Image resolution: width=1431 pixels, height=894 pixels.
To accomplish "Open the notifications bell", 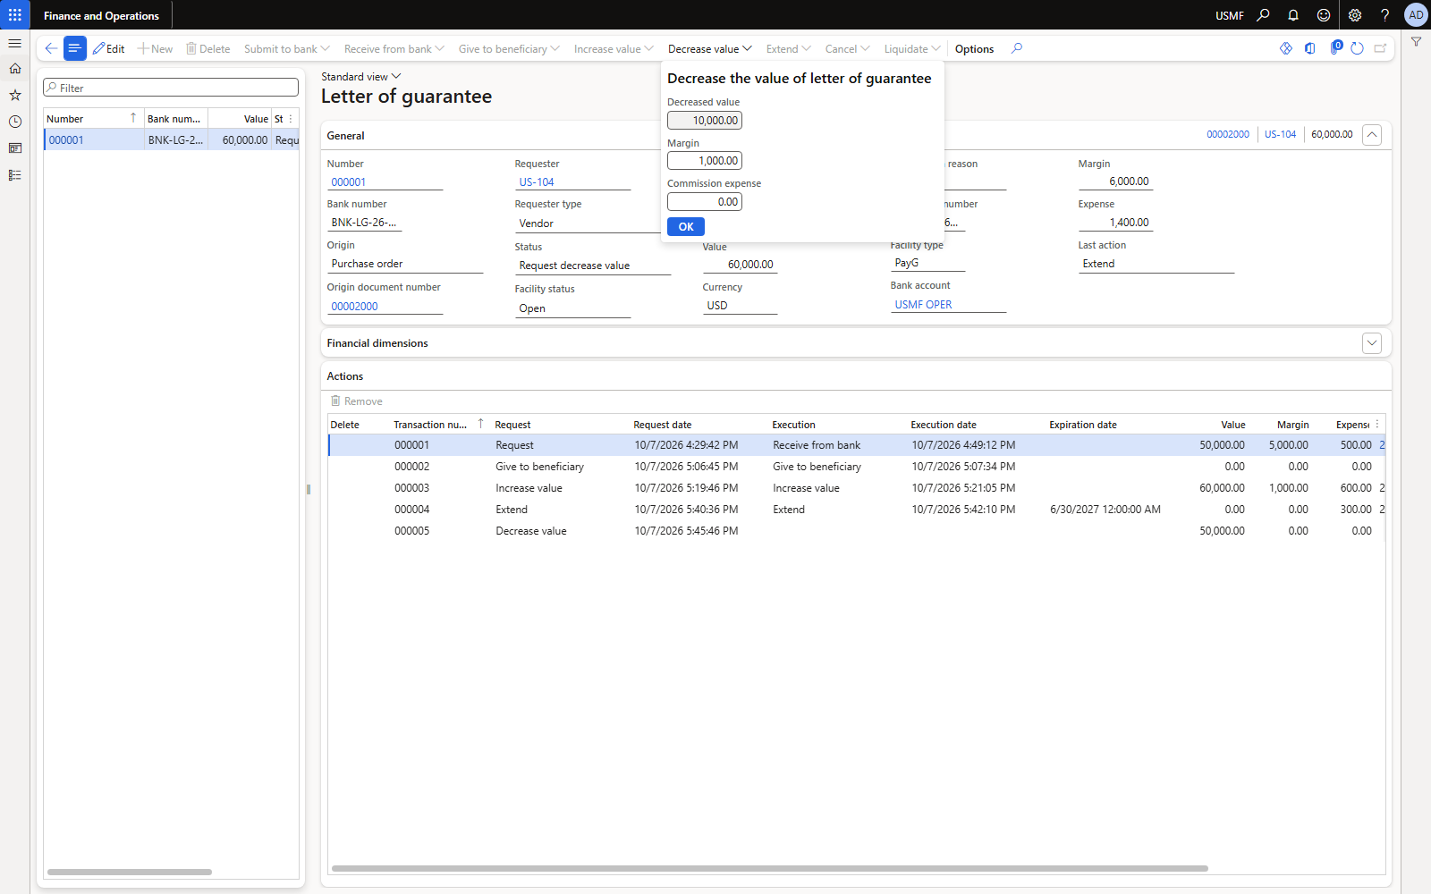I will tap(1293, 15).
